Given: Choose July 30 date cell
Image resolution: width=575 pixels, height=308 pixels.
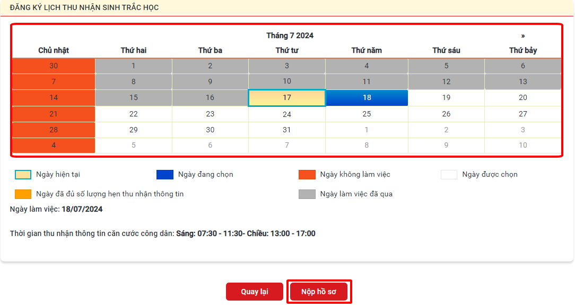Looking at the screenshot, I should tap(210, 130).
